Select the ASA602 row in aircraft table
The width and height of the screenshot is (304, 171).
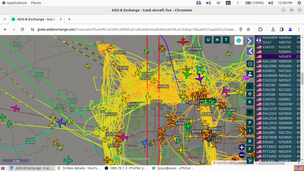[278, 71]
